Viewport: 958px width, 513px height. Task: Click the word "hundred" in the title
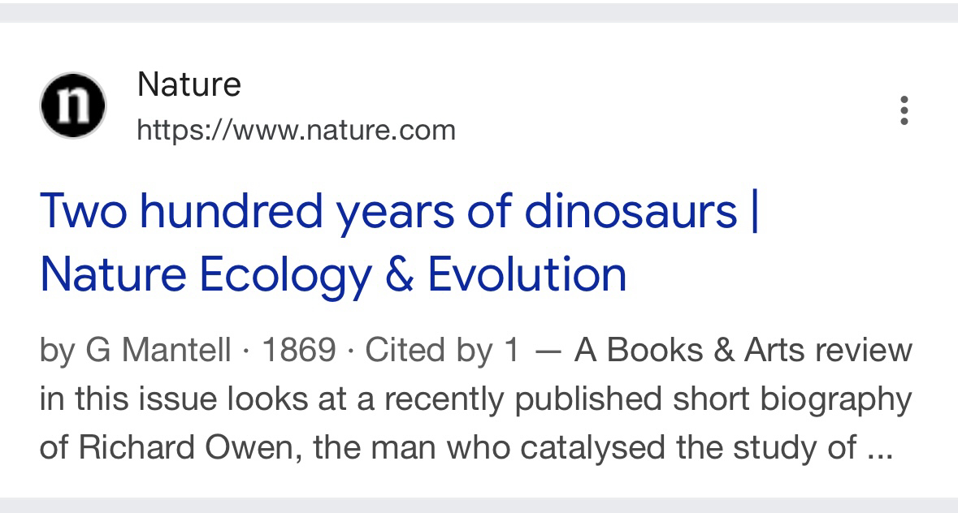[x=232, y=210]
